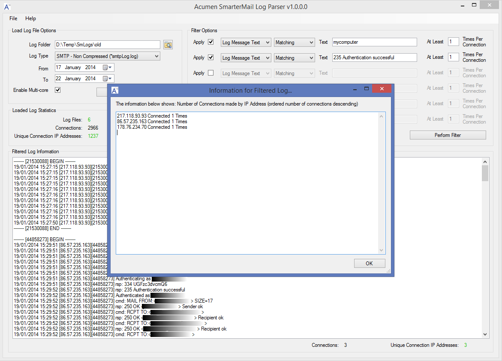This screenshot has width=502, height=361.
Task: Click the Perform Filter button
Action: coord(448,135)
